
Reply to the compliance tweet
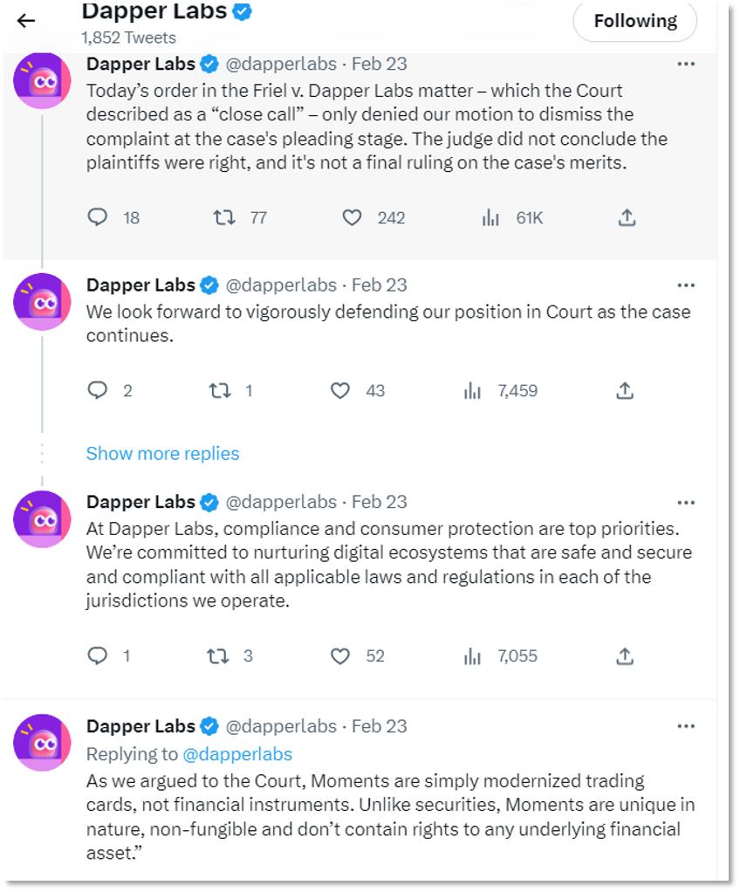[98, 655]
